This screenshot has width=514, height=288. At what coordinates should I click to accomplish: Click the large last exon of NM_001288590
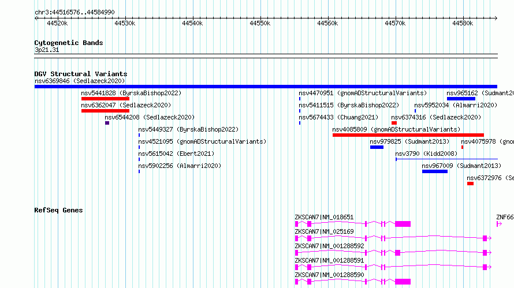(403, 282)
